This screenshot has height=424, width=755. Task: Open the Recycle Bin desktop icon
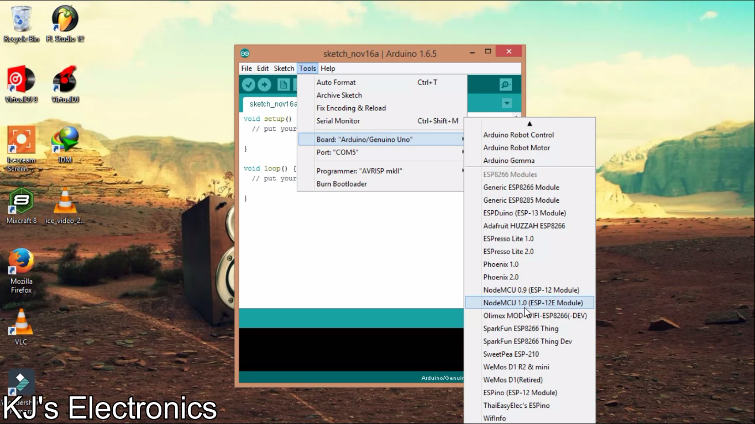point(21,24)
